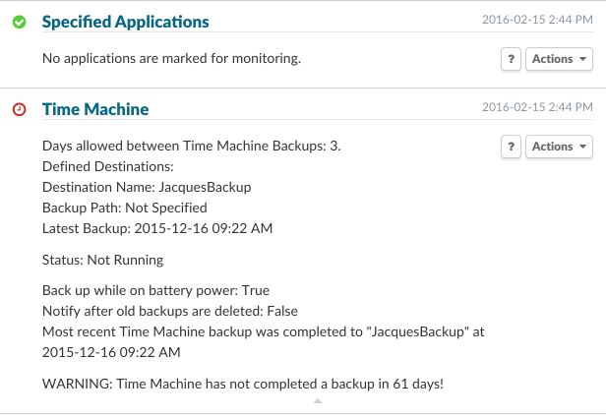
Task: Click 'Status: Not Running' line
Action: [x=102, y=260]
